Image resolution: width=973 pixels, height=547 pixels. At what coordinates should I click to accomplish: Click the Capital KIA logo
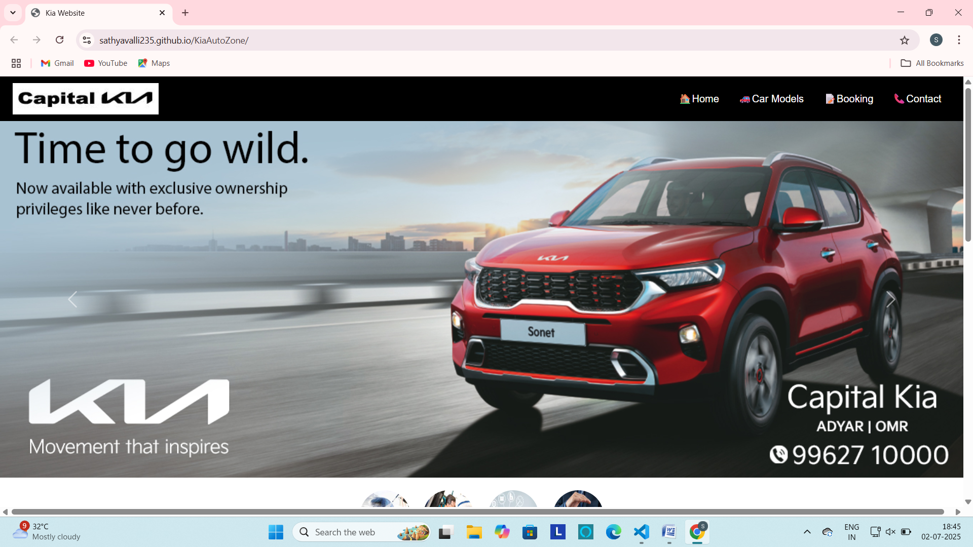pyautogui.click(x=86, y=99)
